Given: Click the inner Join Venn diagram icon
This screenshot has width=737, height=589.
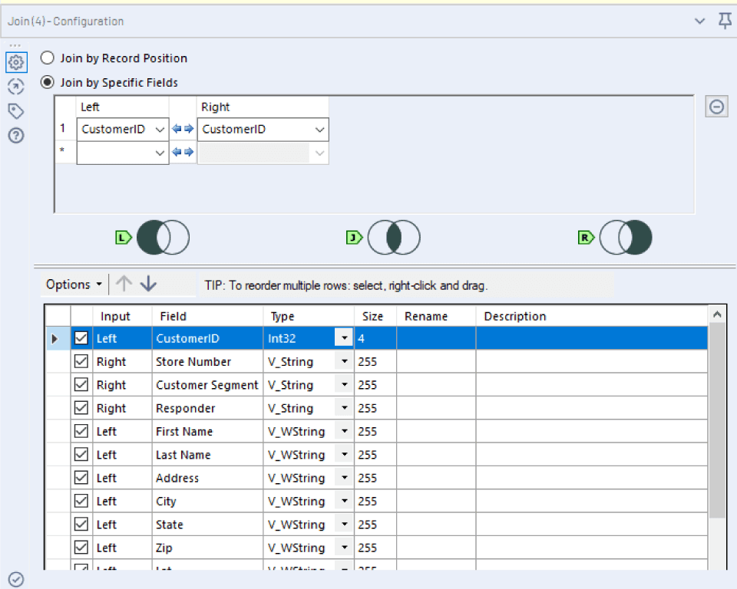Looking at the screenshot, I should (x=393, y=238).
